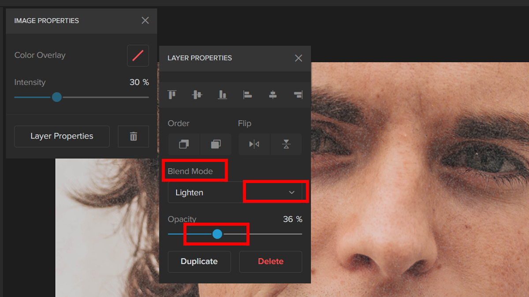The height and width of the screenshot is (297, 529).
Task: Align layer to right edge
Action: [x=298, y=95]
